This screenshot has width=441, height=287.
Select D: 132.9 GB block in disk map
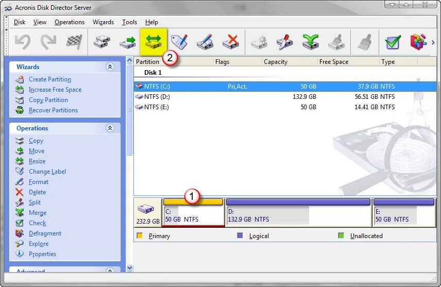(298, 213)
